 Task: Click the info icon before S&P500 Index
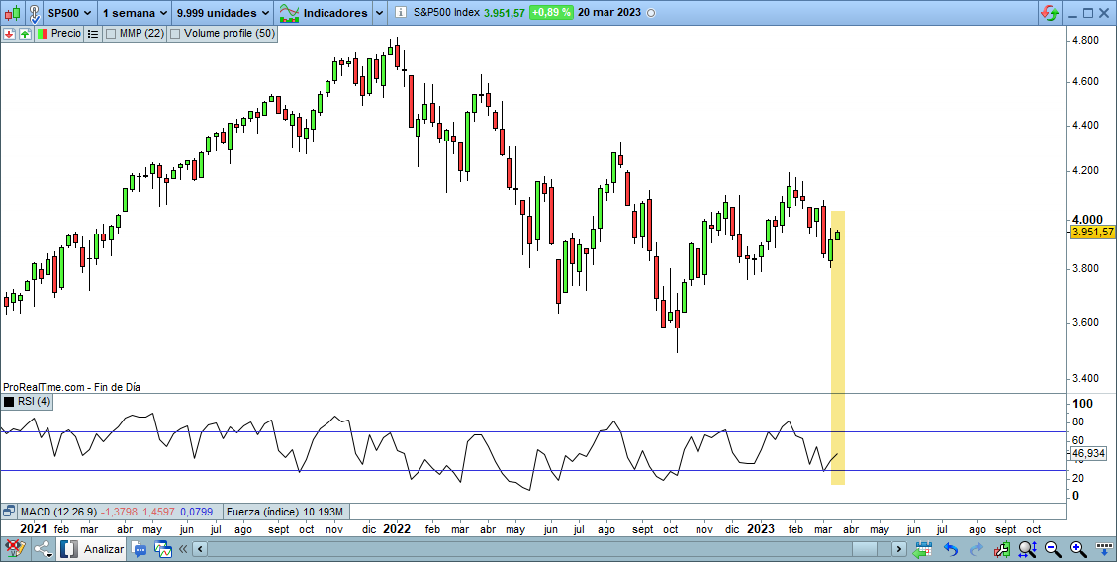click(x=402, y=12)
